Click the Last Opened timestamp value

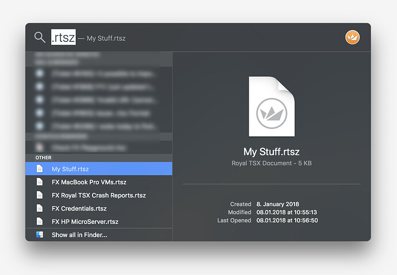click(x=288, y=220)
